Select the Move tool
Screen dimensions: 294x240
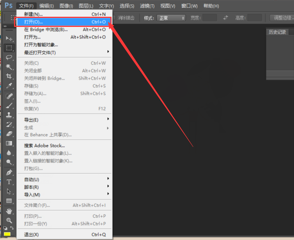point(9,39)
